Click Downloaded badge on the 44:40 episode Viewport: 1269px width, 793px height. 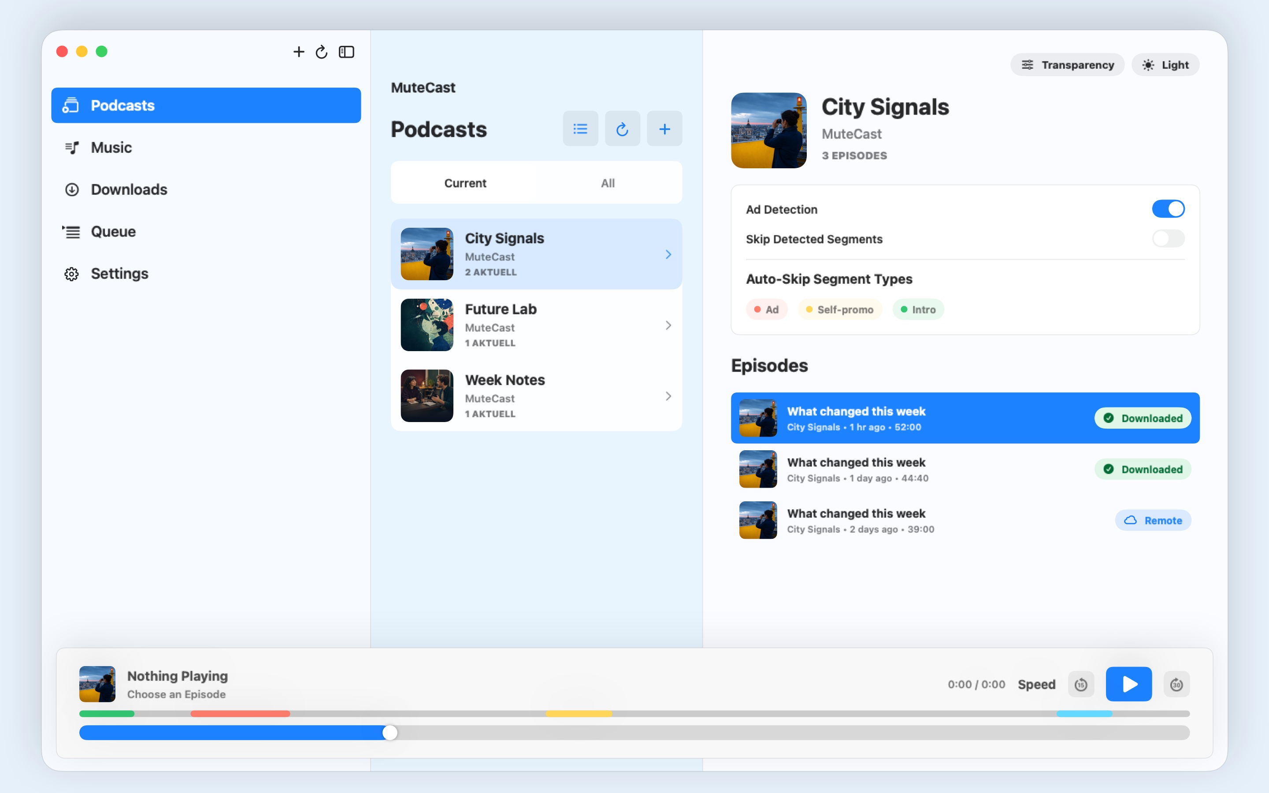pos(1143,469)
